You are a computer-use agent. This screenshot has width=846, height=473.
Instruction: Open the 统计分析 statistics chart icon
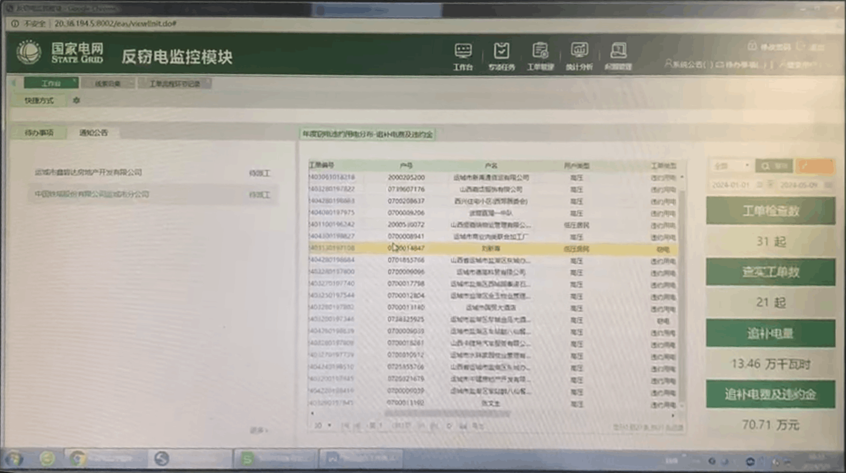579,51
